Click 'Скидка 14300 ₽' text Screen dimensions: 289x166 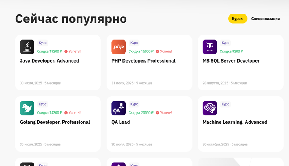(x=49, y=113)
